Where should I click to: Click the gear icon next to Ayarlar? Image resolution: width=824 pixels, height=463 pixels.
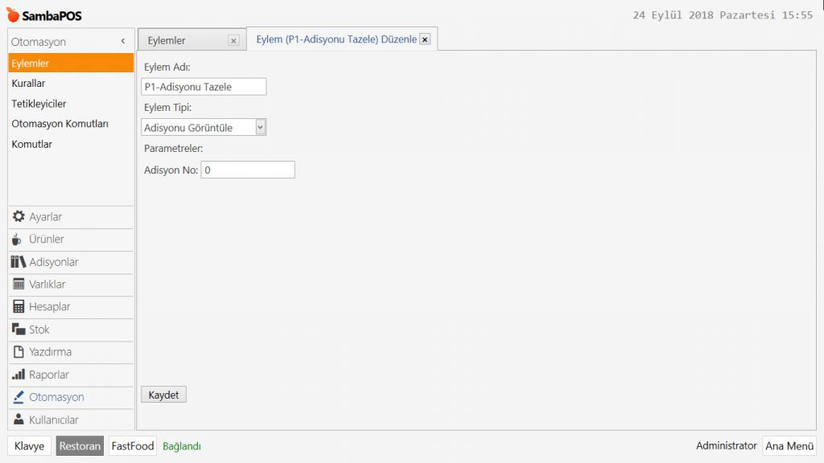tap(19, 216)
